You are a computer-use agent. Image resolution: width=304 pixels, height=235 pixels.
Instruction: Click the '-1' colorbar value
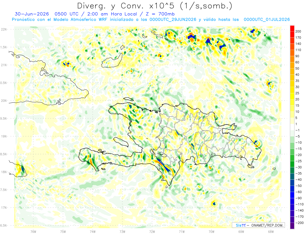tap(297, 130)
